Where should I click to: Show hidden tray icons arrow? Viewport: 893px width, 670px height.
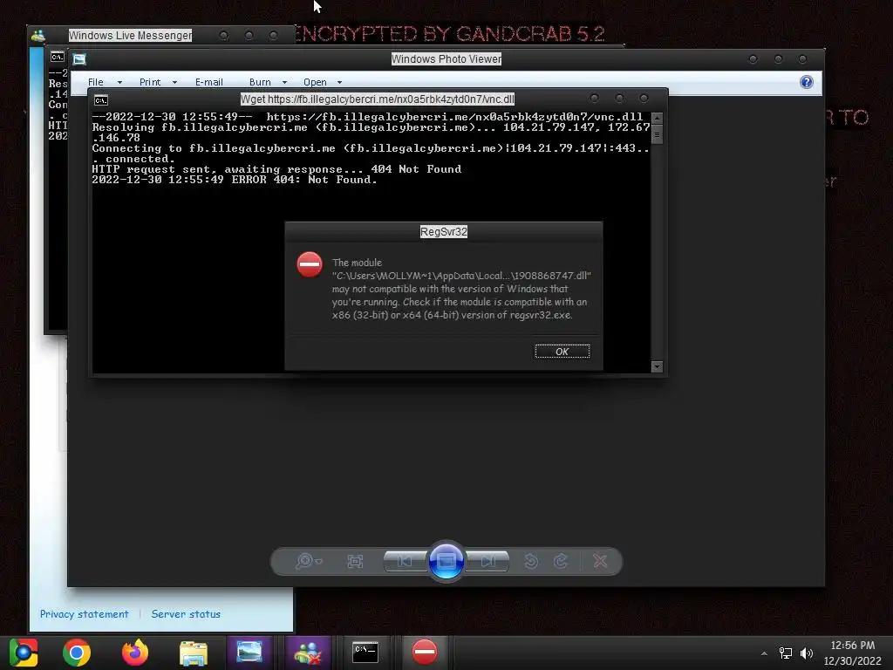[764, 653]
